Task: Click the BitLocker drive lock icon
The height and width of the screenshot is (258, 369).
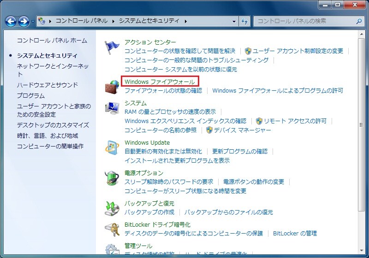Action: pos(112,229)
